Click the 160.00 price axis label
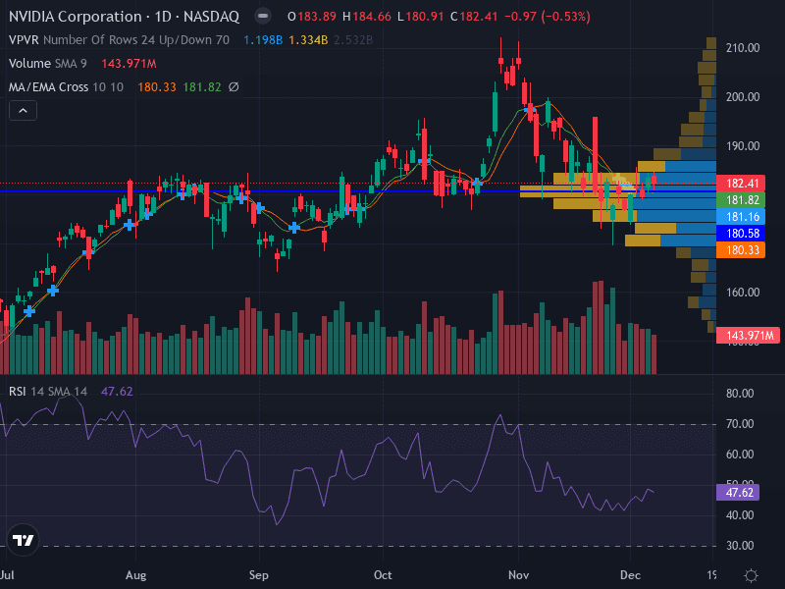The height and width of the screenshot is (589, 785). (743, 292)
